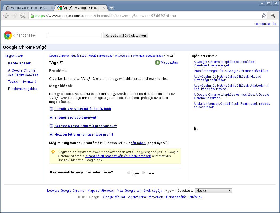Open Keressen rosszindulatú programokat link
The image size is (280, 213).
[86, 126]
